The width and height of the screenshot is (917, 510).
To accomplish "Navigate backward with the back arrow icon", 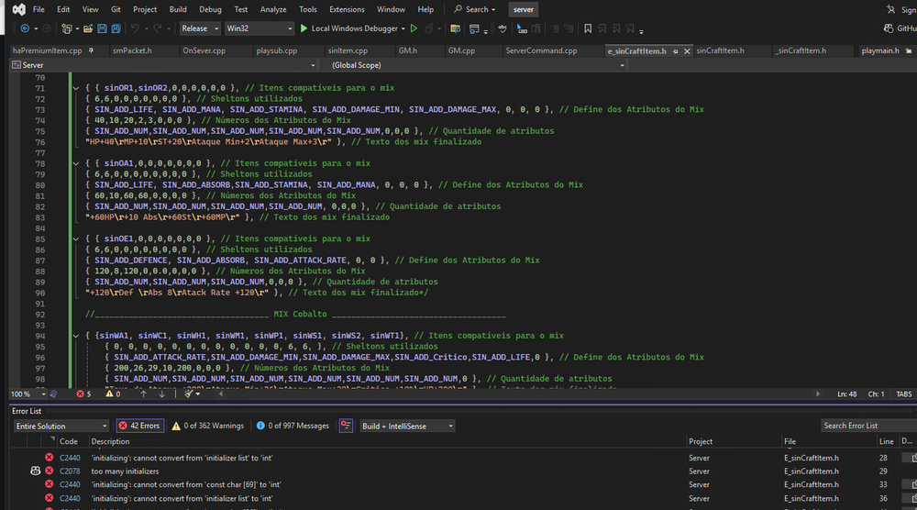I will point(25,28).
